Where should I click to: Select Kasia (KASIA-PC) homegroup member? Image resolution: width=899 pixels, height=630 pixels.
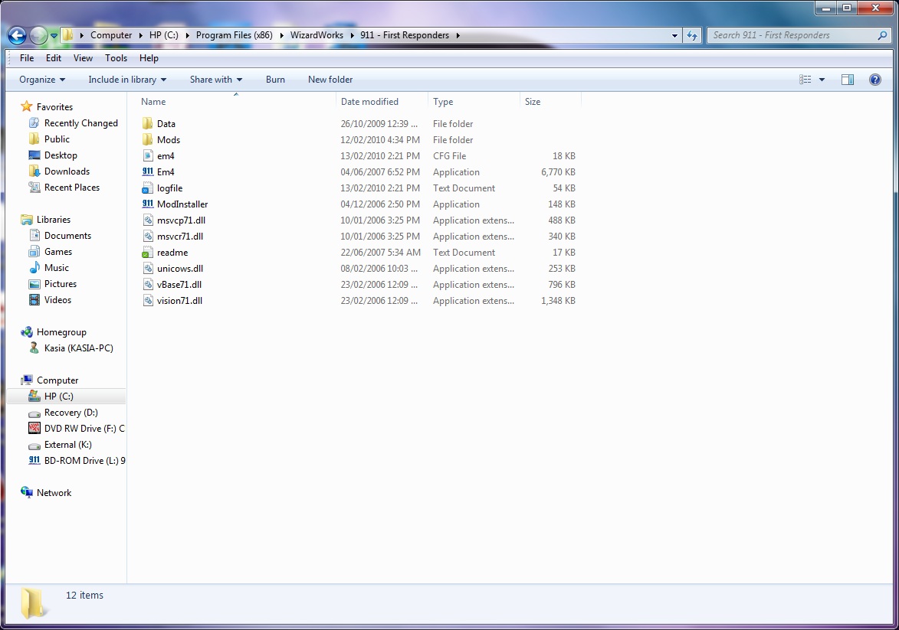click(78, 348)
